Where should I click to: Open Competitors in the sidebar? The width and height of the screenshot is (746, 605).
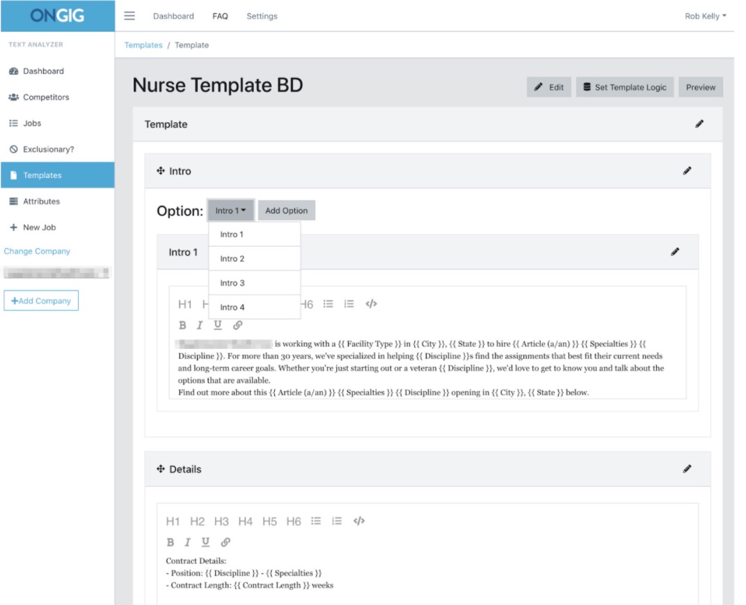[x=45, y=97]
